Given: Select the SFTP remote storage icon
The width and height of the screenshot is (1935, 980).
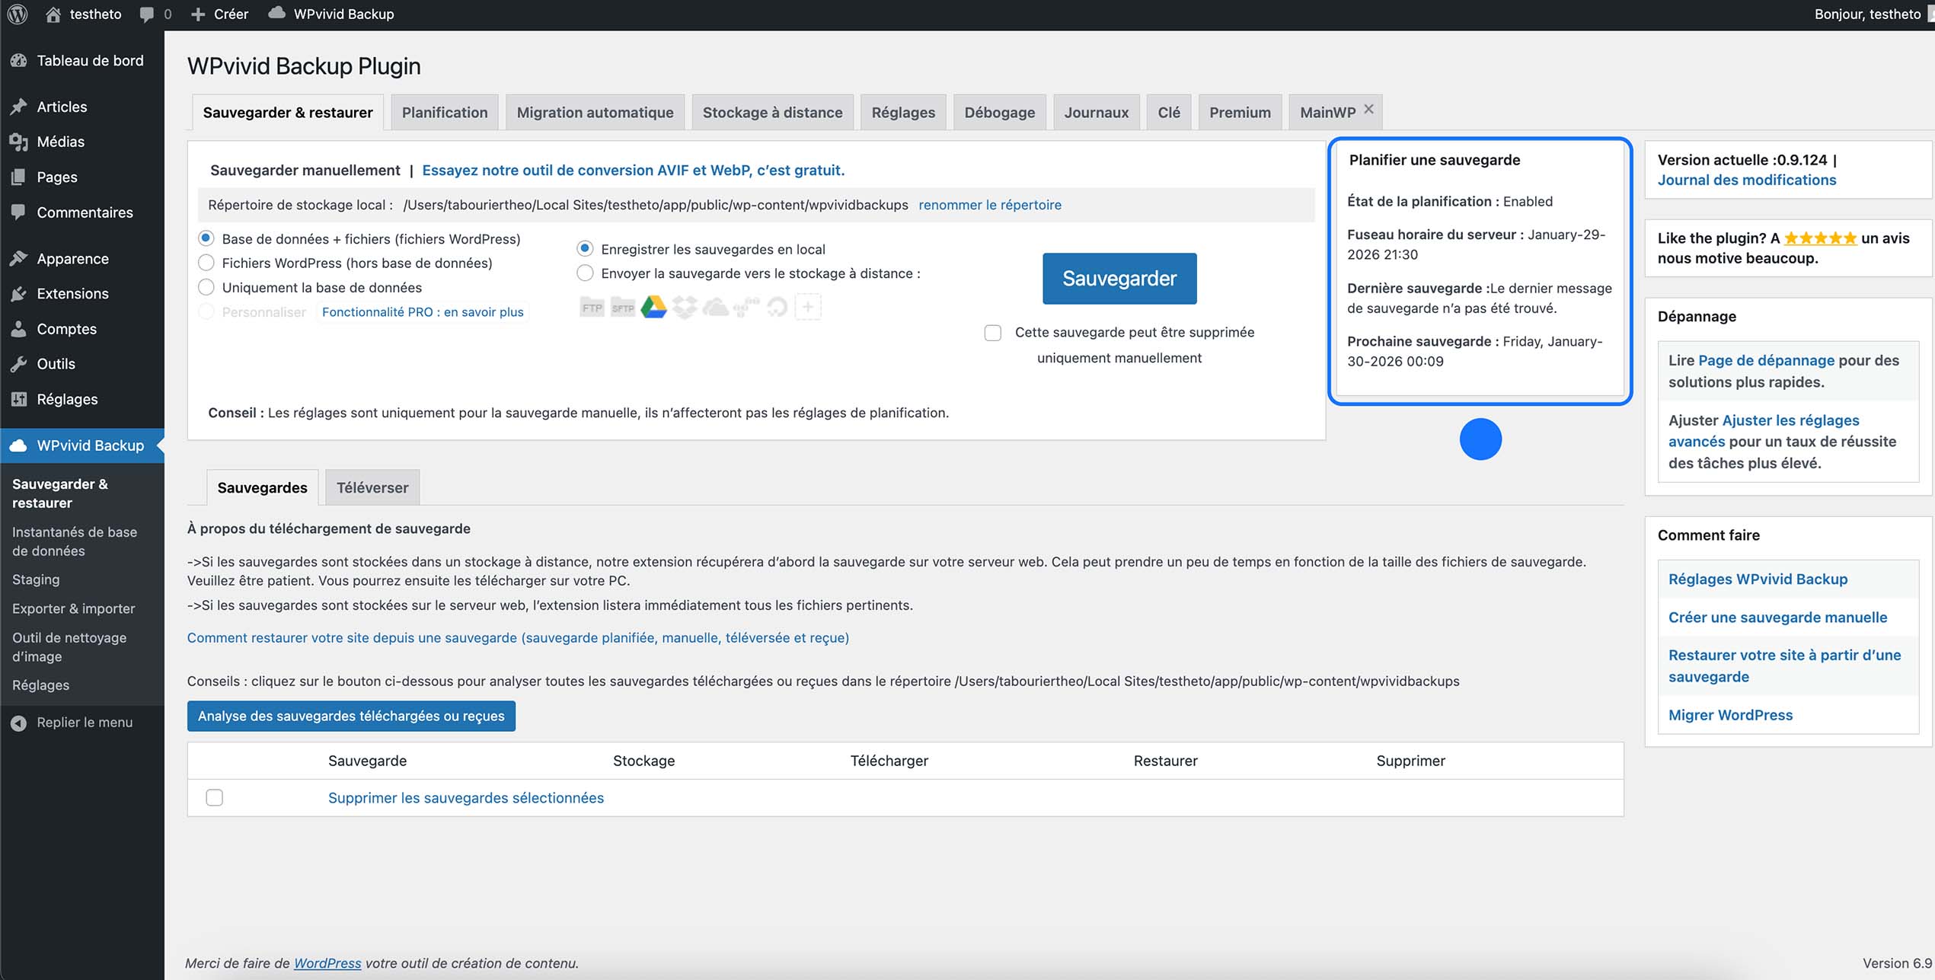Looking at the screenshot, I should click(x=622, y=306).
